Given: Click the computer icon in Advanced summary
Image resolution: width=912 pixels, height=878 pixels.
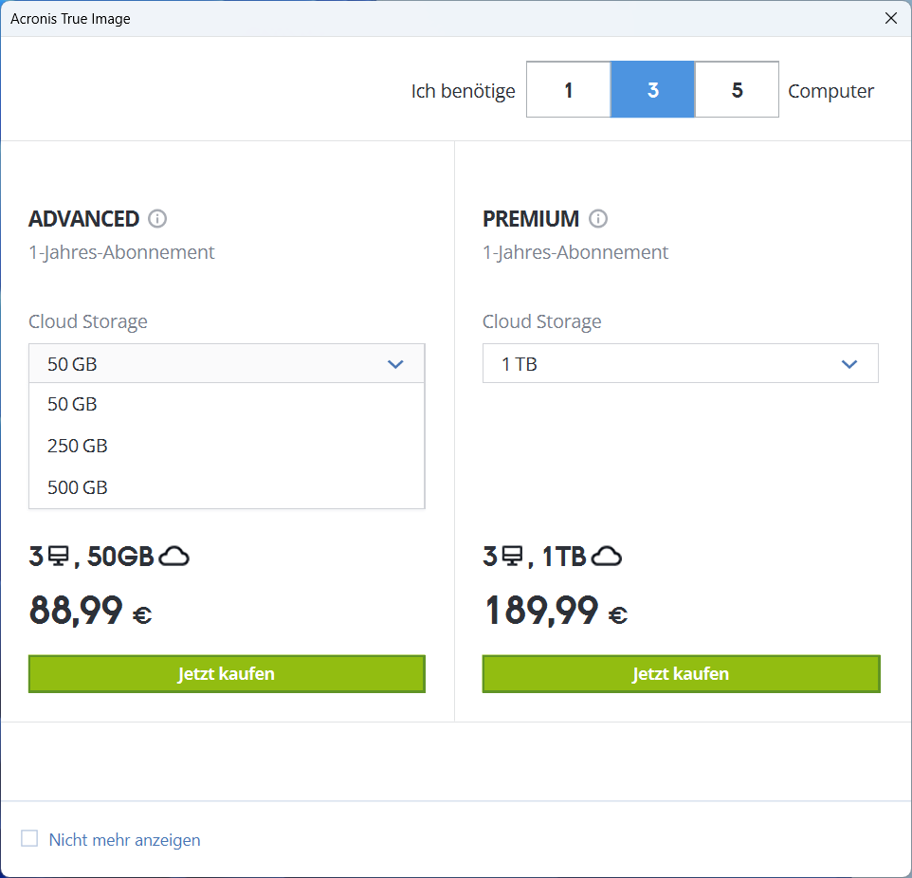Looking at the screenshot, I should (58, 557).
